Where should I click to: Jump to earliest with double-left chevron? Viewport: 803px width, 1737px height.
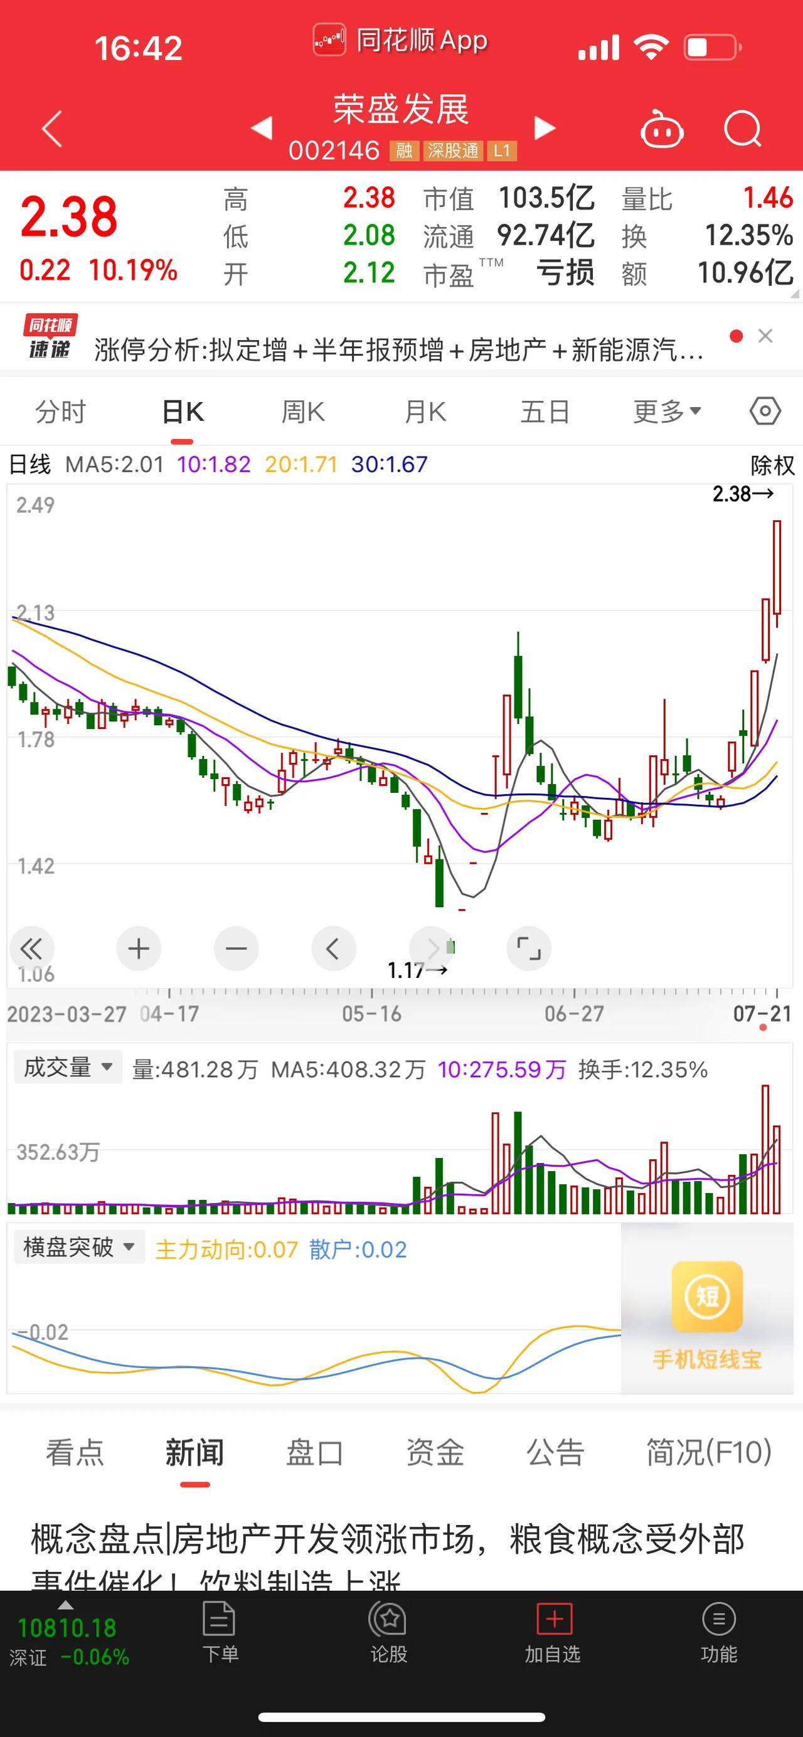(x=31, y=948)
